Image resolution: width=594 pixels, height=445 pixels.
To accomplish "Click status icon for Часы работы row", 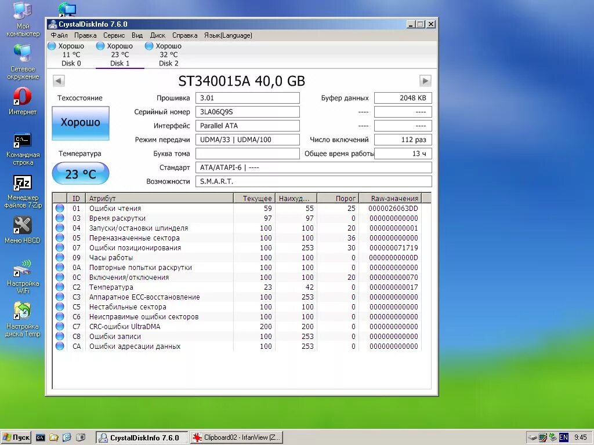I will pos(60,257).
